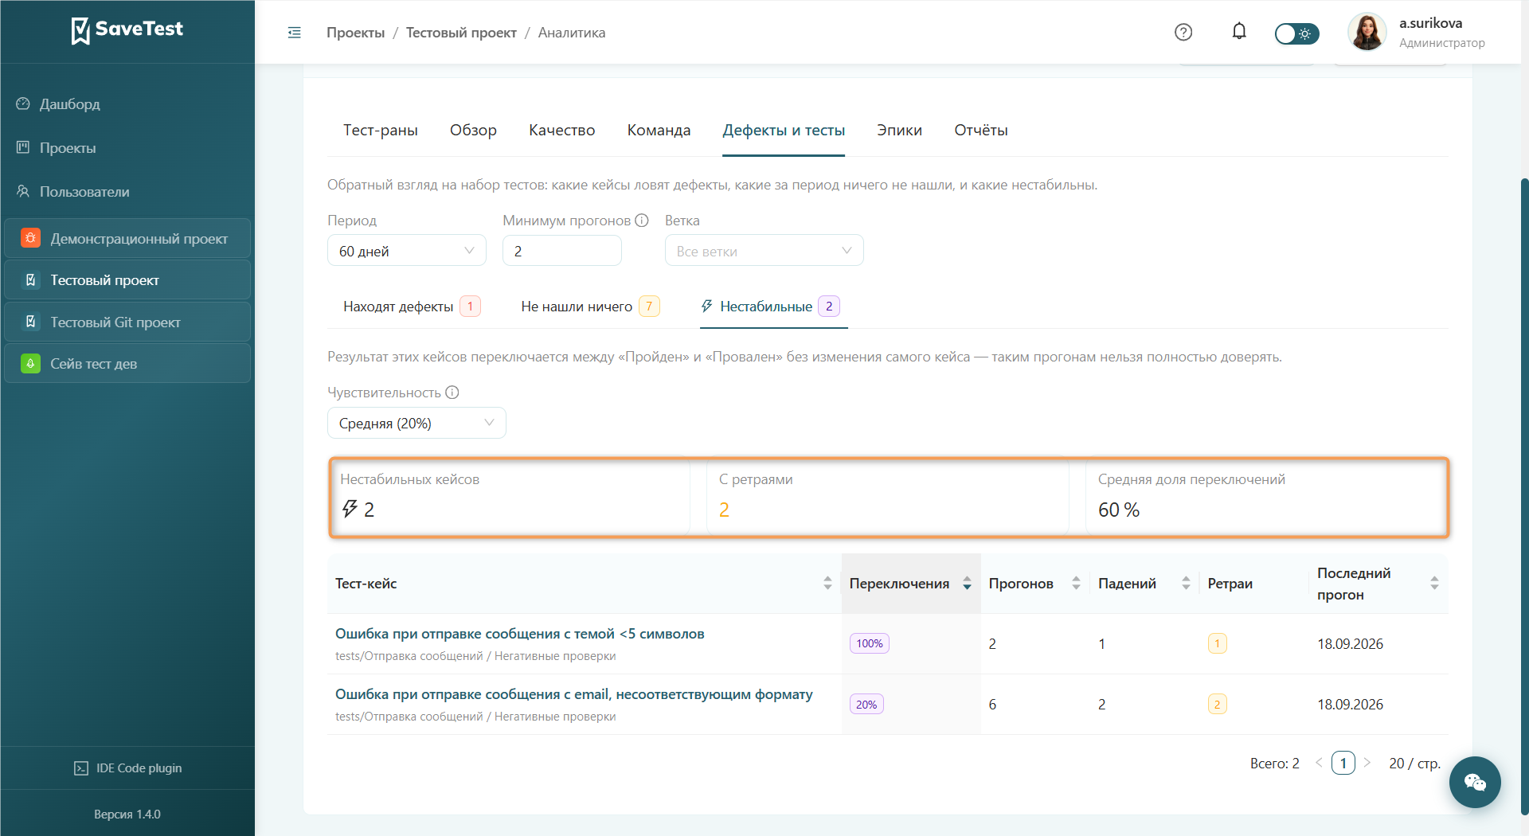Viewport: 1529px width, 836px height.
Task: Click the SaveTest logo
Action: [127, 29]
